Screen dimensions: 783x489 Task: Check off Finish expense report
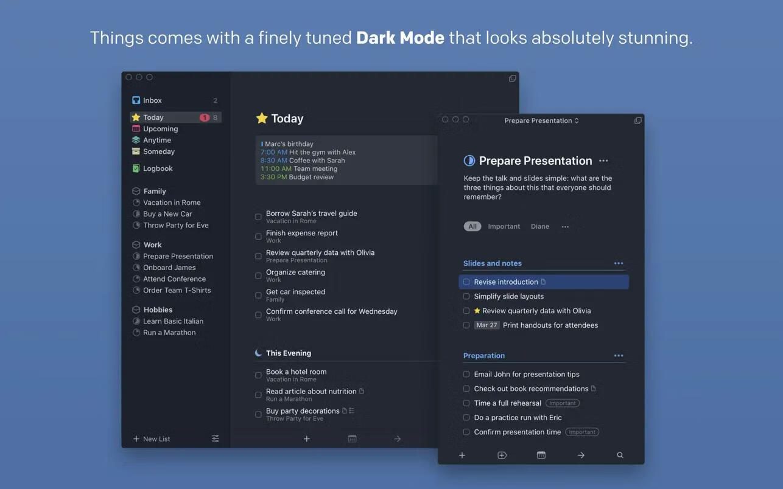click(258, 237)
